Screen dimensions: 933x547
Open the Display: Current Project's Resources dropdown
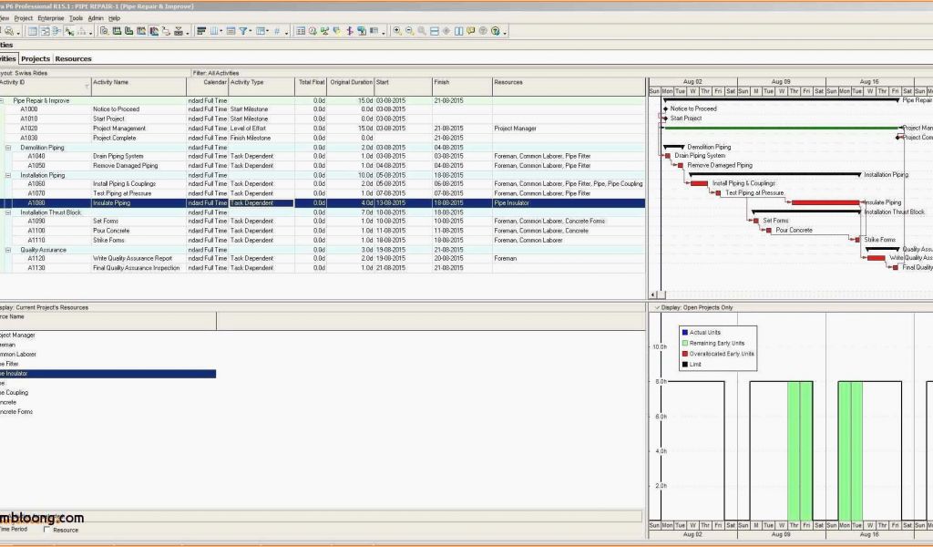43,308
